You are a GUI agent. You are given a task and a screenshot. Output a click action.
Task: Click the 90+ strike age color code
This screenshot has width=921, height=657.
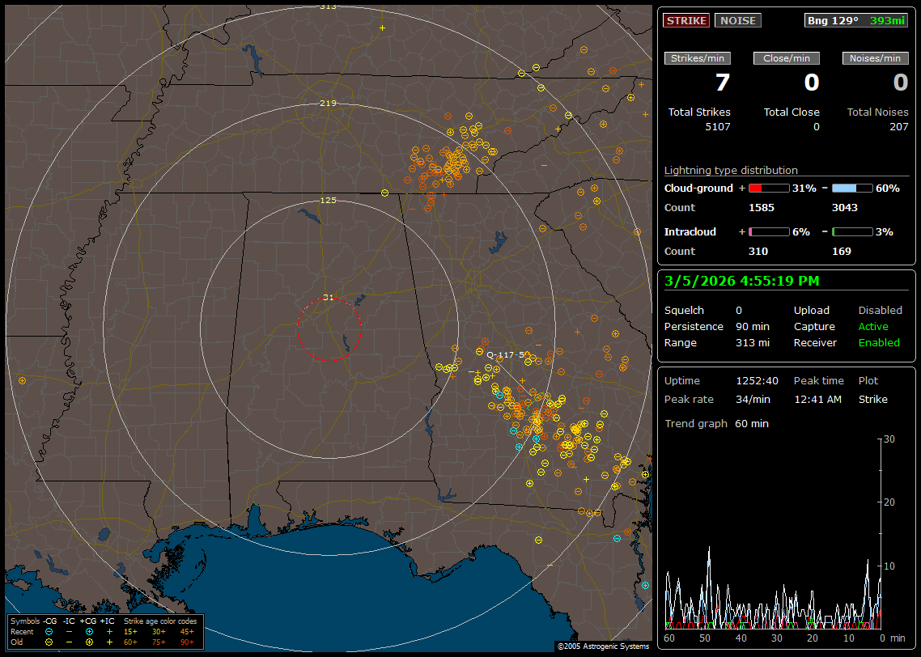coord(187,642)
